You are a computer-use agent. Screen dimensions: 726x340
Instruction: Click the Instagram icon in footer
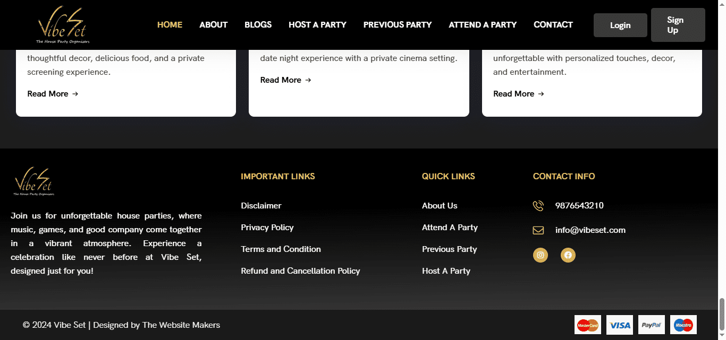[541, 255]
